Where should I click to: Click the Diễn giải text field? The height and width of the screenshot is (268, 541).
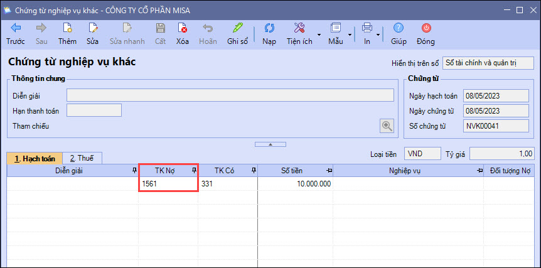coord(230,95)
